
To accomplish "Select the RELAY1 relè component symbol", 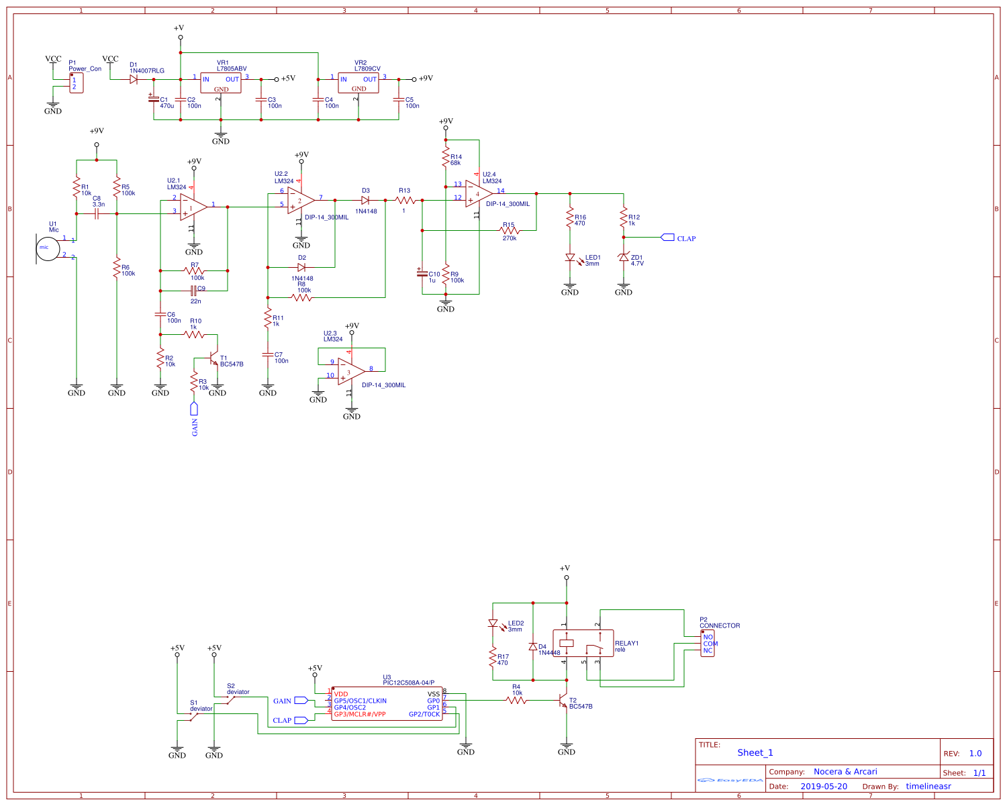I will pyautogui.click(x=583, y=641).
